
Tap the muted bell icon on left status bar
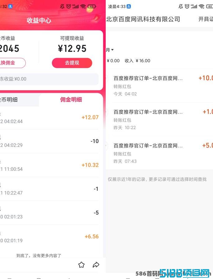62,7
